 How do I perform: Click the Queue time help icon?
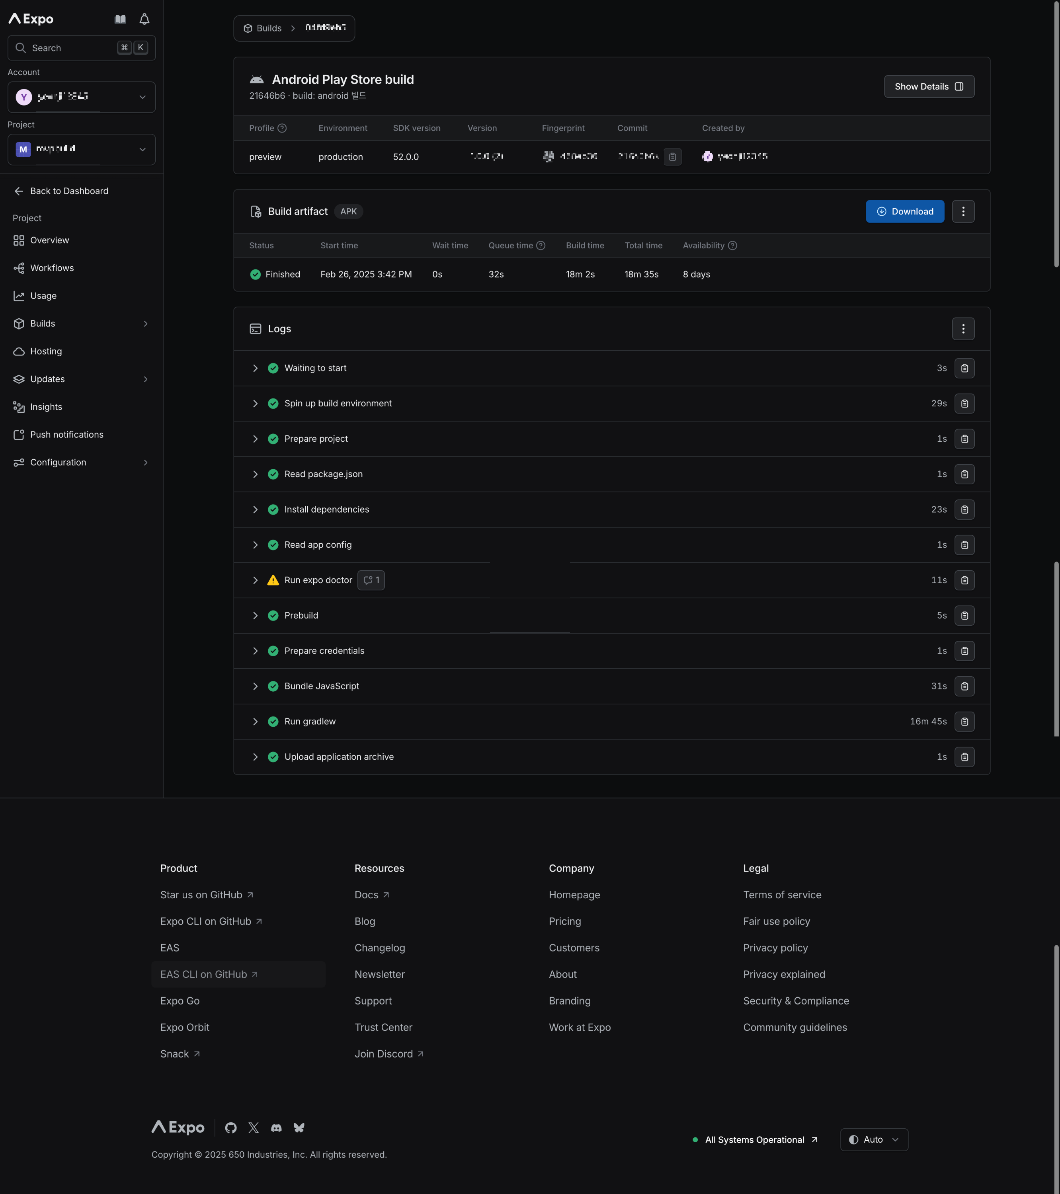click(541, 245)
